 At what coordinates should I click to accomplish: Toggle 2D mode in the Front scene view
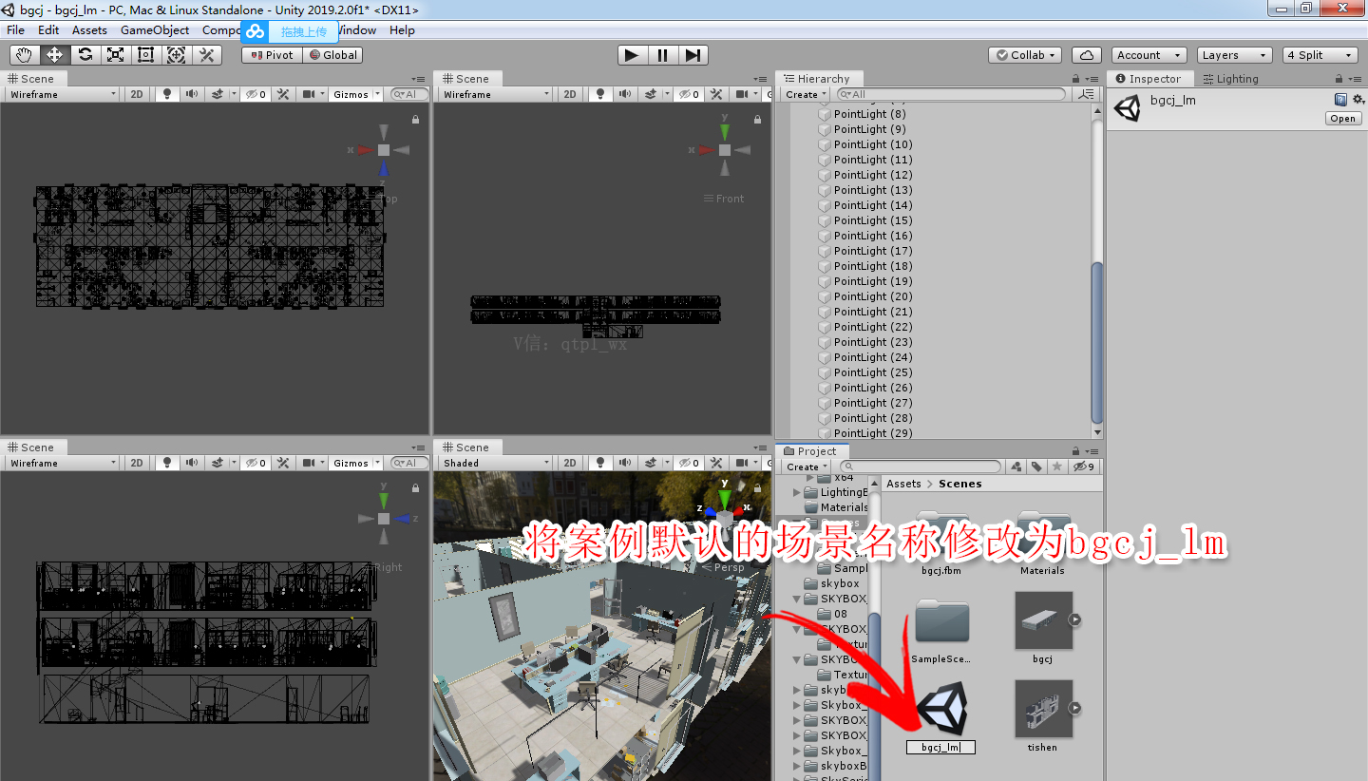[x=570, y=94]
